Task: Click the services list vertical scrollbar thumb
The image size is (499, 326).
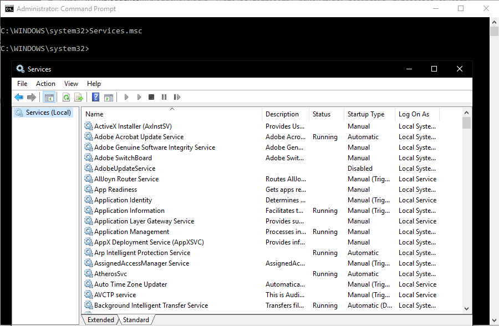Action: coord(466,123)
